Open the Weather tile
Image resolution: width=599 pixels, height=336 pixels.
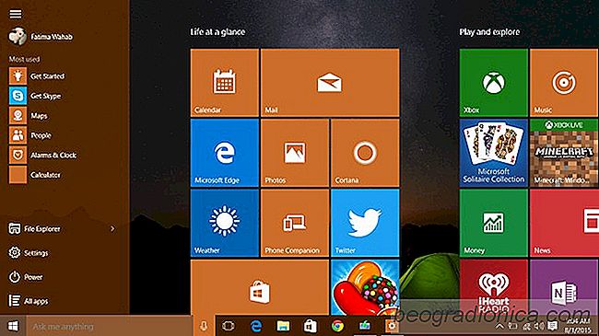click(x=225, y=223)
